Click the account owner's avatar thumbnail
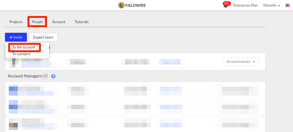Screen dimensions: 293x132 click(14, 63)
